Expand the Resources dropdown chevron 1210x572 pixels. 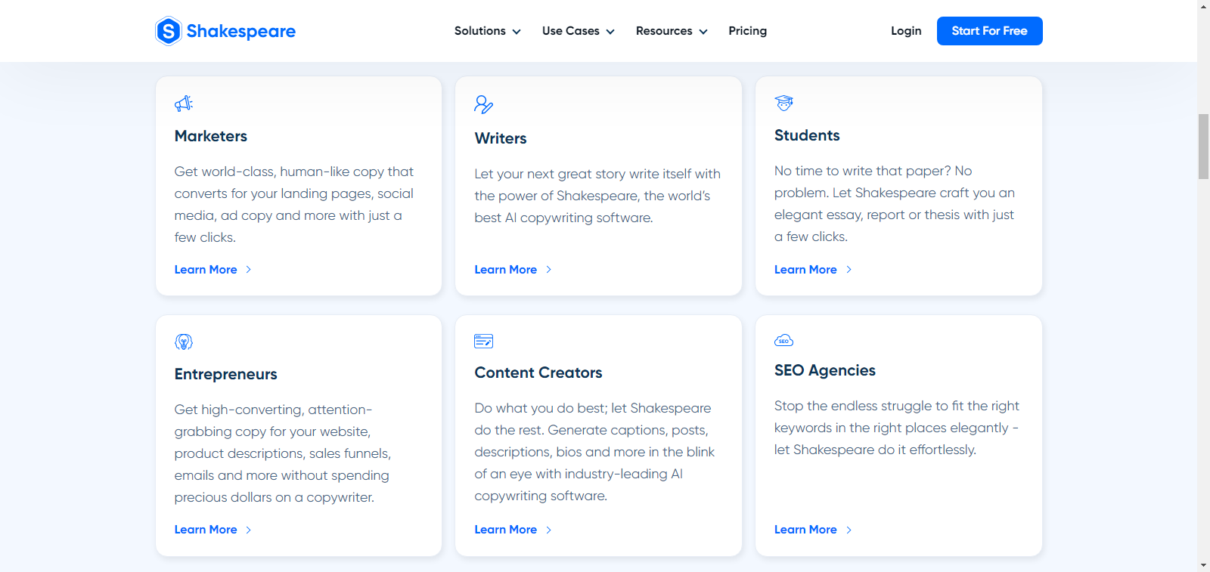(x=703, y=32)
